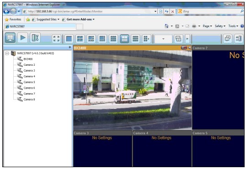Click the compatibility view icon
Viewport: 246px width, 169px height.
tap(160, 11)
